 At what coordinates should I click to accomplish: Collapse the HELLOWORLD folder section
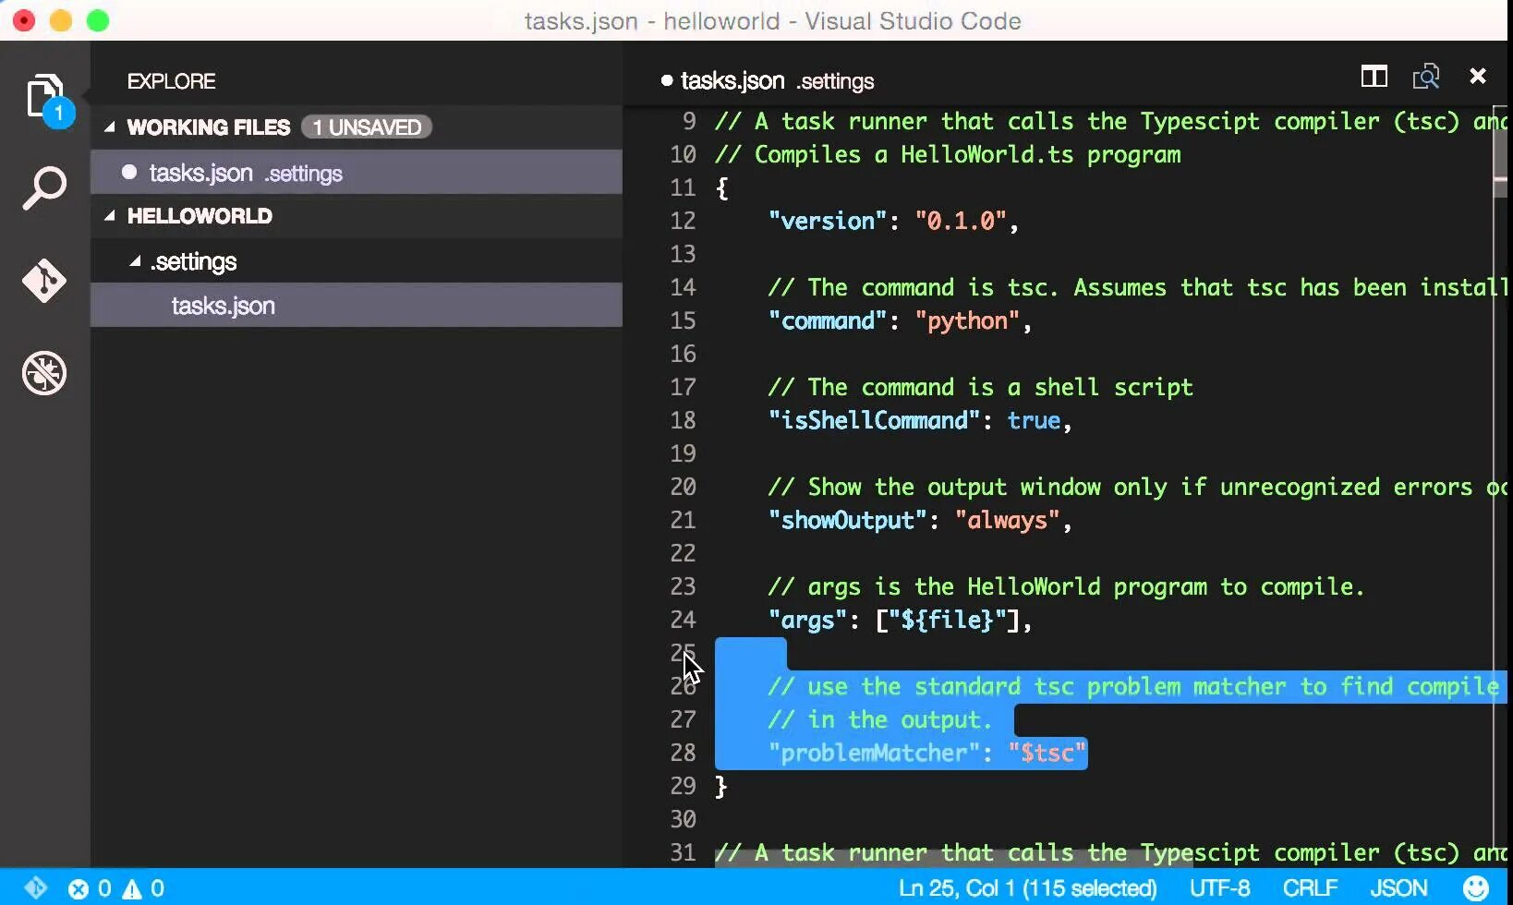click(110, 216)
